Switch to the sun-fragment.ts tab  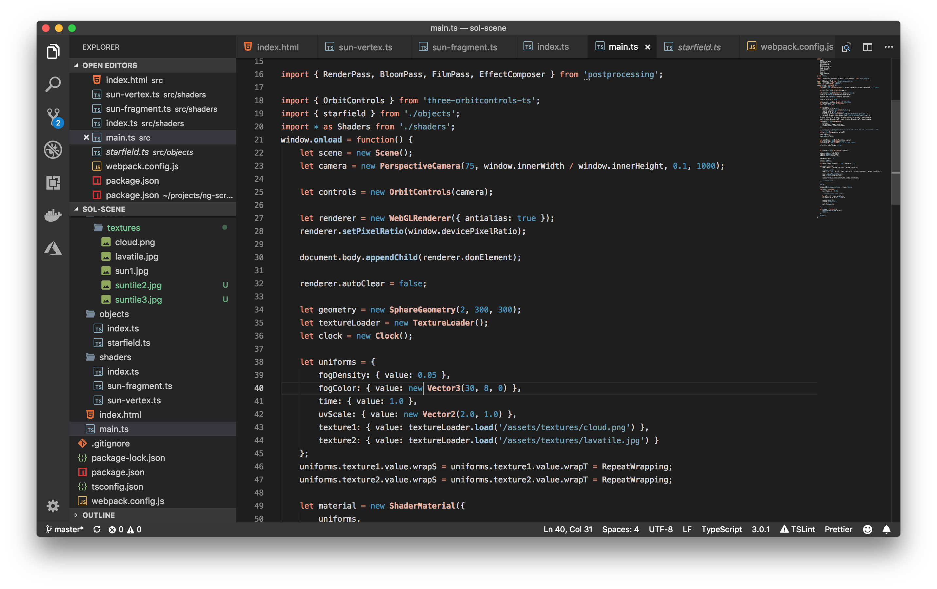click(464, 47)
